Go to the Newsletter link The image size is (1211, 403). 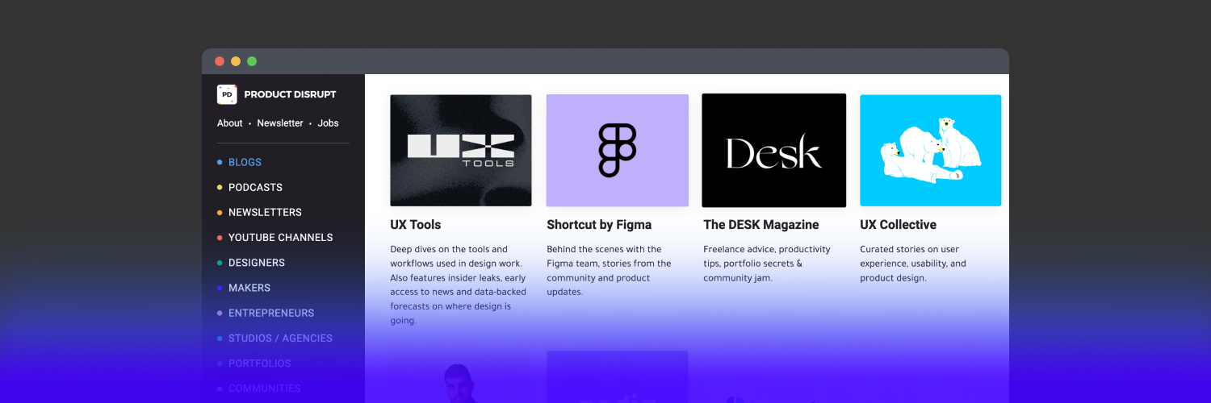(280, 123)
